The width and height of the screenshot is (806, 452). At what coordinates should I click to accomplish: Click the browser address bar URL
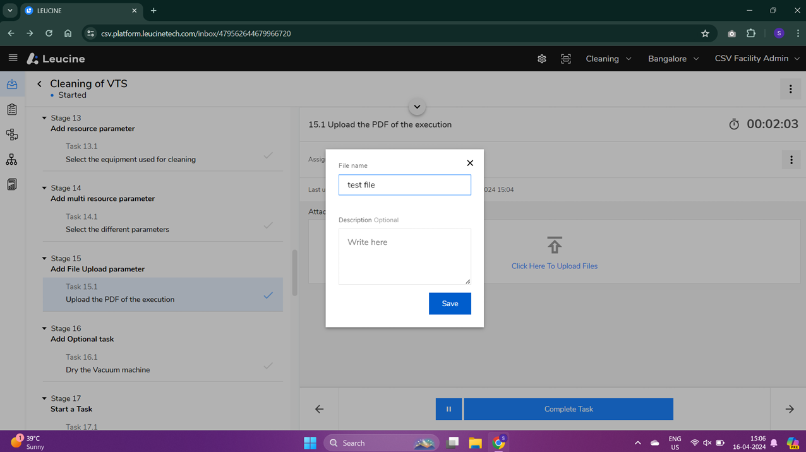tap(196, 33)
